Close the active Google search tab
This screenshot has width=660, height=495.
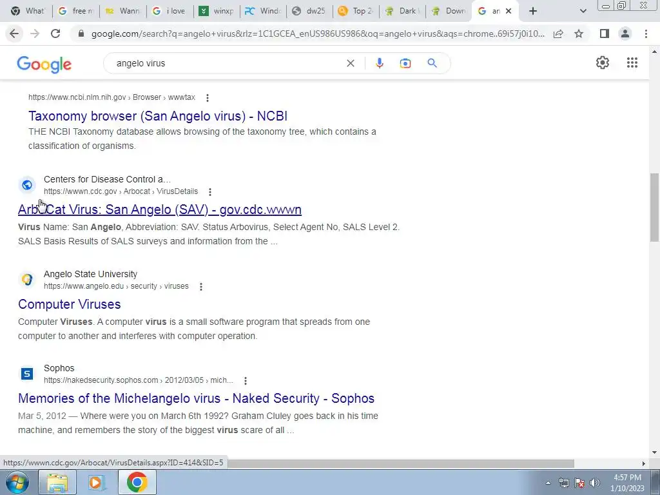[509, 11]
